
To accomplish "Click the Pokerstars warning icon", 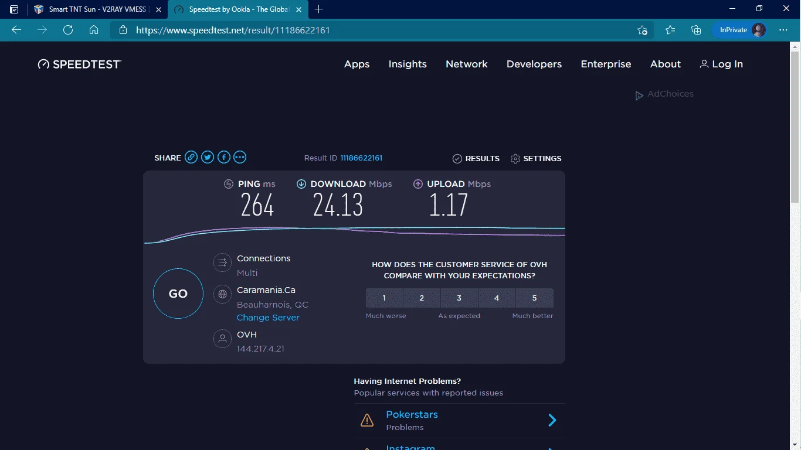I will (x=367, y=420).
